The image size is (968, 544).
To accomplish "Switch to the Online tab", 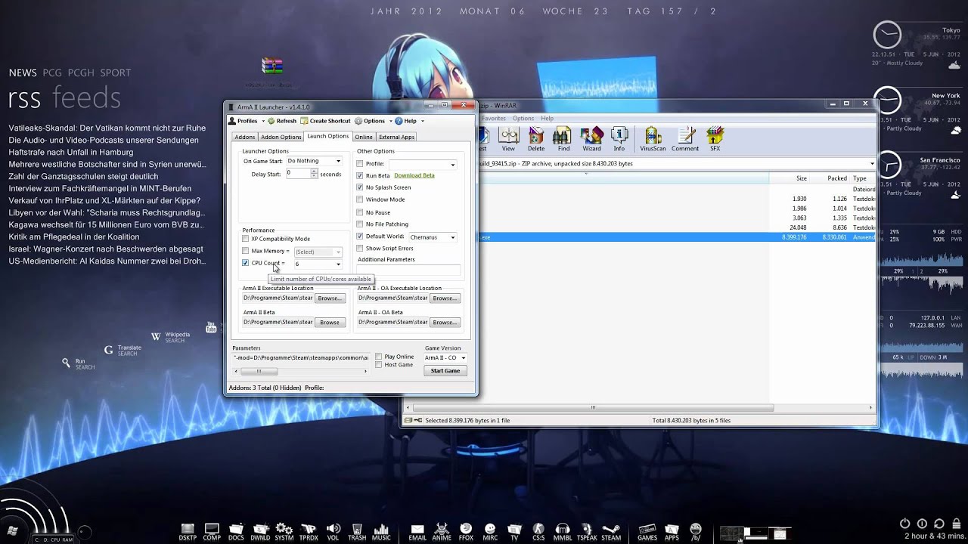I will pyautogui.click(x=364, y=137).
